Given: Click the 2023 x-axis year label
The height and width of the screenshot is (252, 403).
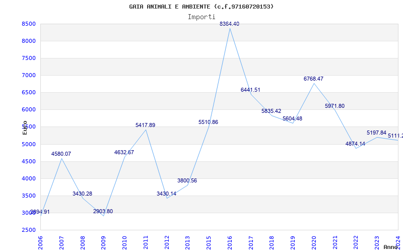Looking at the screenshot, I should (377, 243).
